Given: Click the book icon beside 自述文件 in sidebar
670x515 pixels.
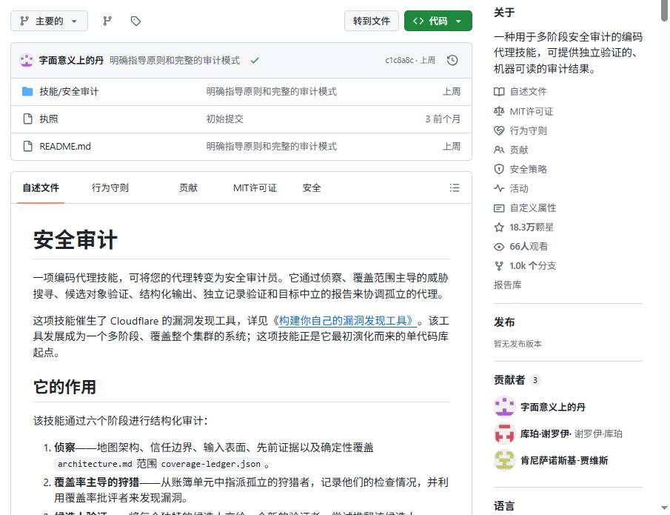Looking at the screenshot, I should coord(499,92).
